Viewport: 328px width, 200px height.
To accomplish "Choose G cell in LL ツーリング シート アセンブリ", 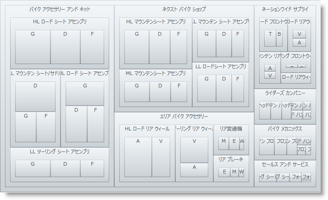I will point(33,168).
